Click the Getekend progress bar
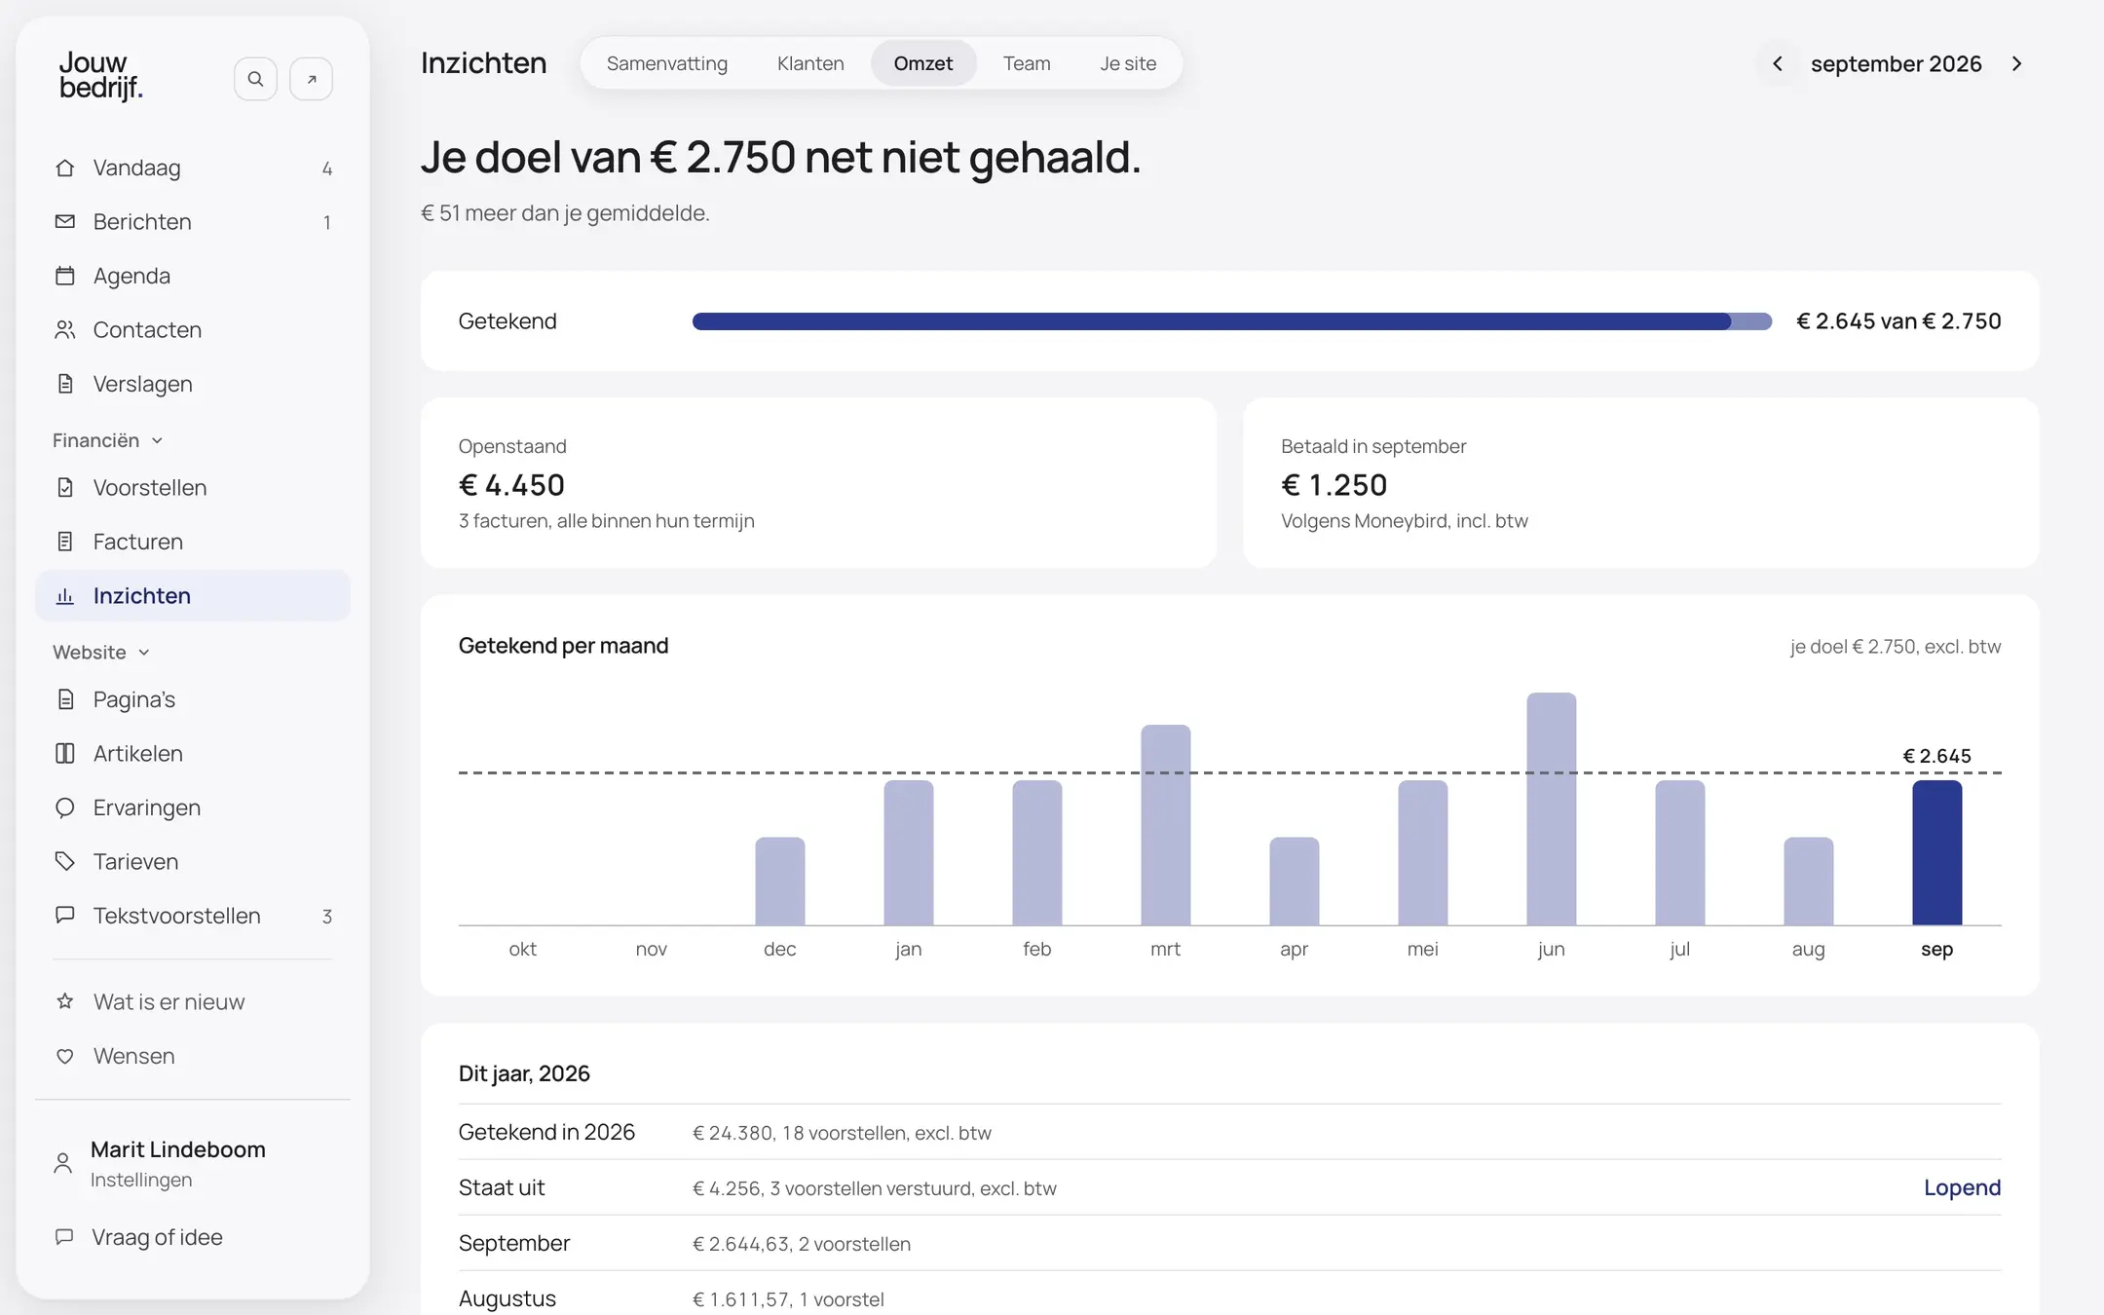This screenshot has width=2104, height=1315. click(1231, 321)
